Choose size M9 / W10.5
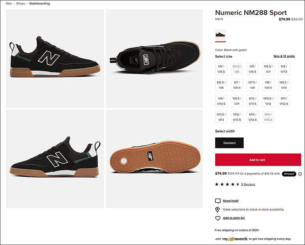Image resolution: width=305 pixels, height=245 pixels. pos(221,101)
